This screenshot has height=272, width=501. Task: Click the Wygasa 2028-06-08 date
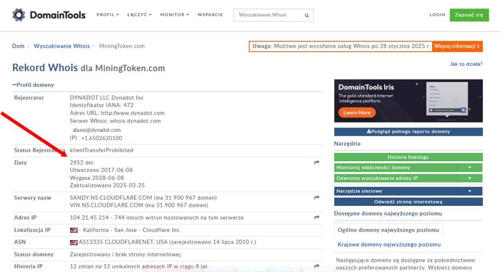pyautogui.click(x=97, y=177)
